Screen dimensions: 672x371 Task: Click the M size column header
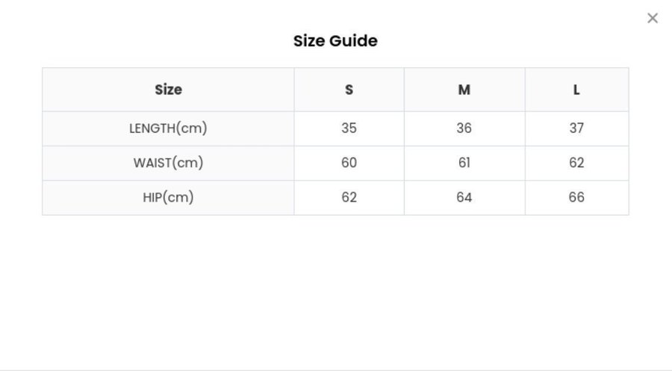click(464, 90)
